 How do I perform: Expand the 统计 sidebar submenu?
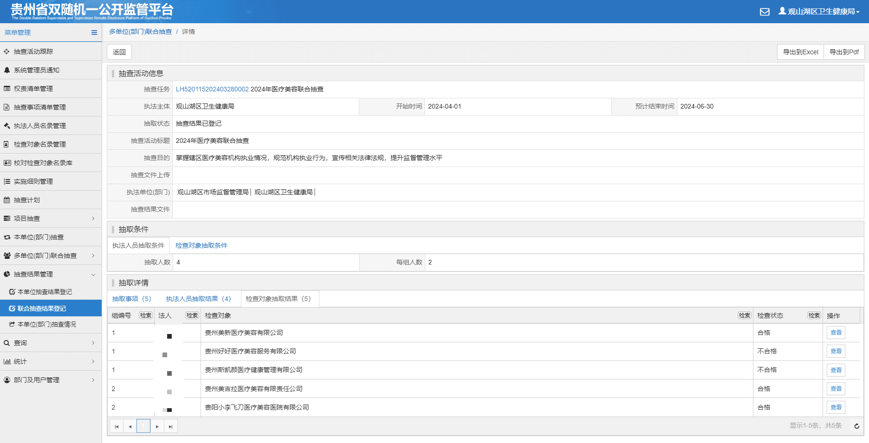(51, 361)
